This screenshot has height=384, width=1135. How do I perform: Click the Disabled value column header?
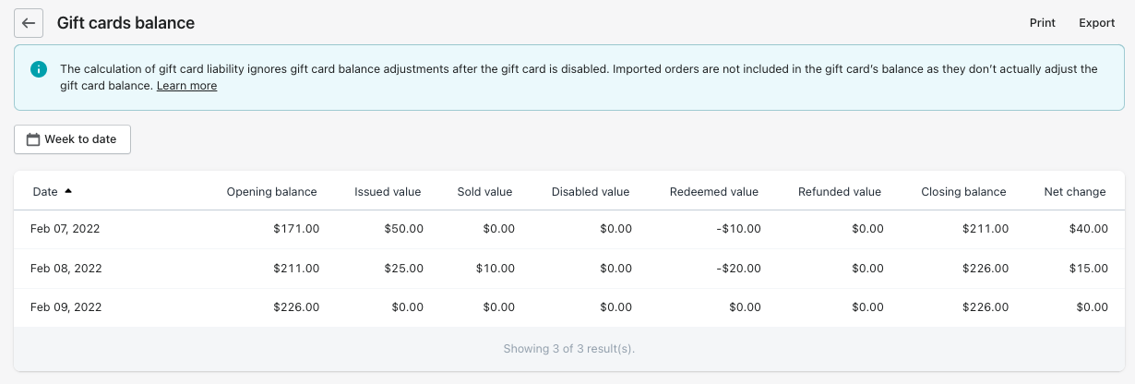tap(591, 192)
